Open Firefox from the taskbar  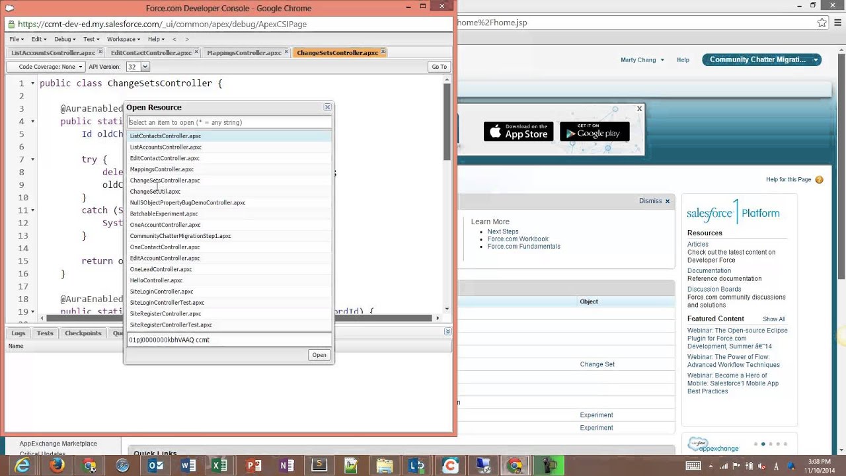[x=56, y=465]
